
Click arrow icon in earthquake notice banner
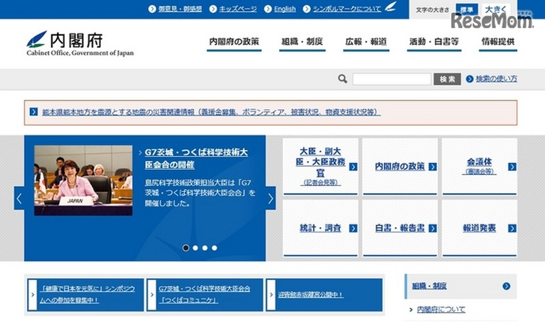coord(33,112)
